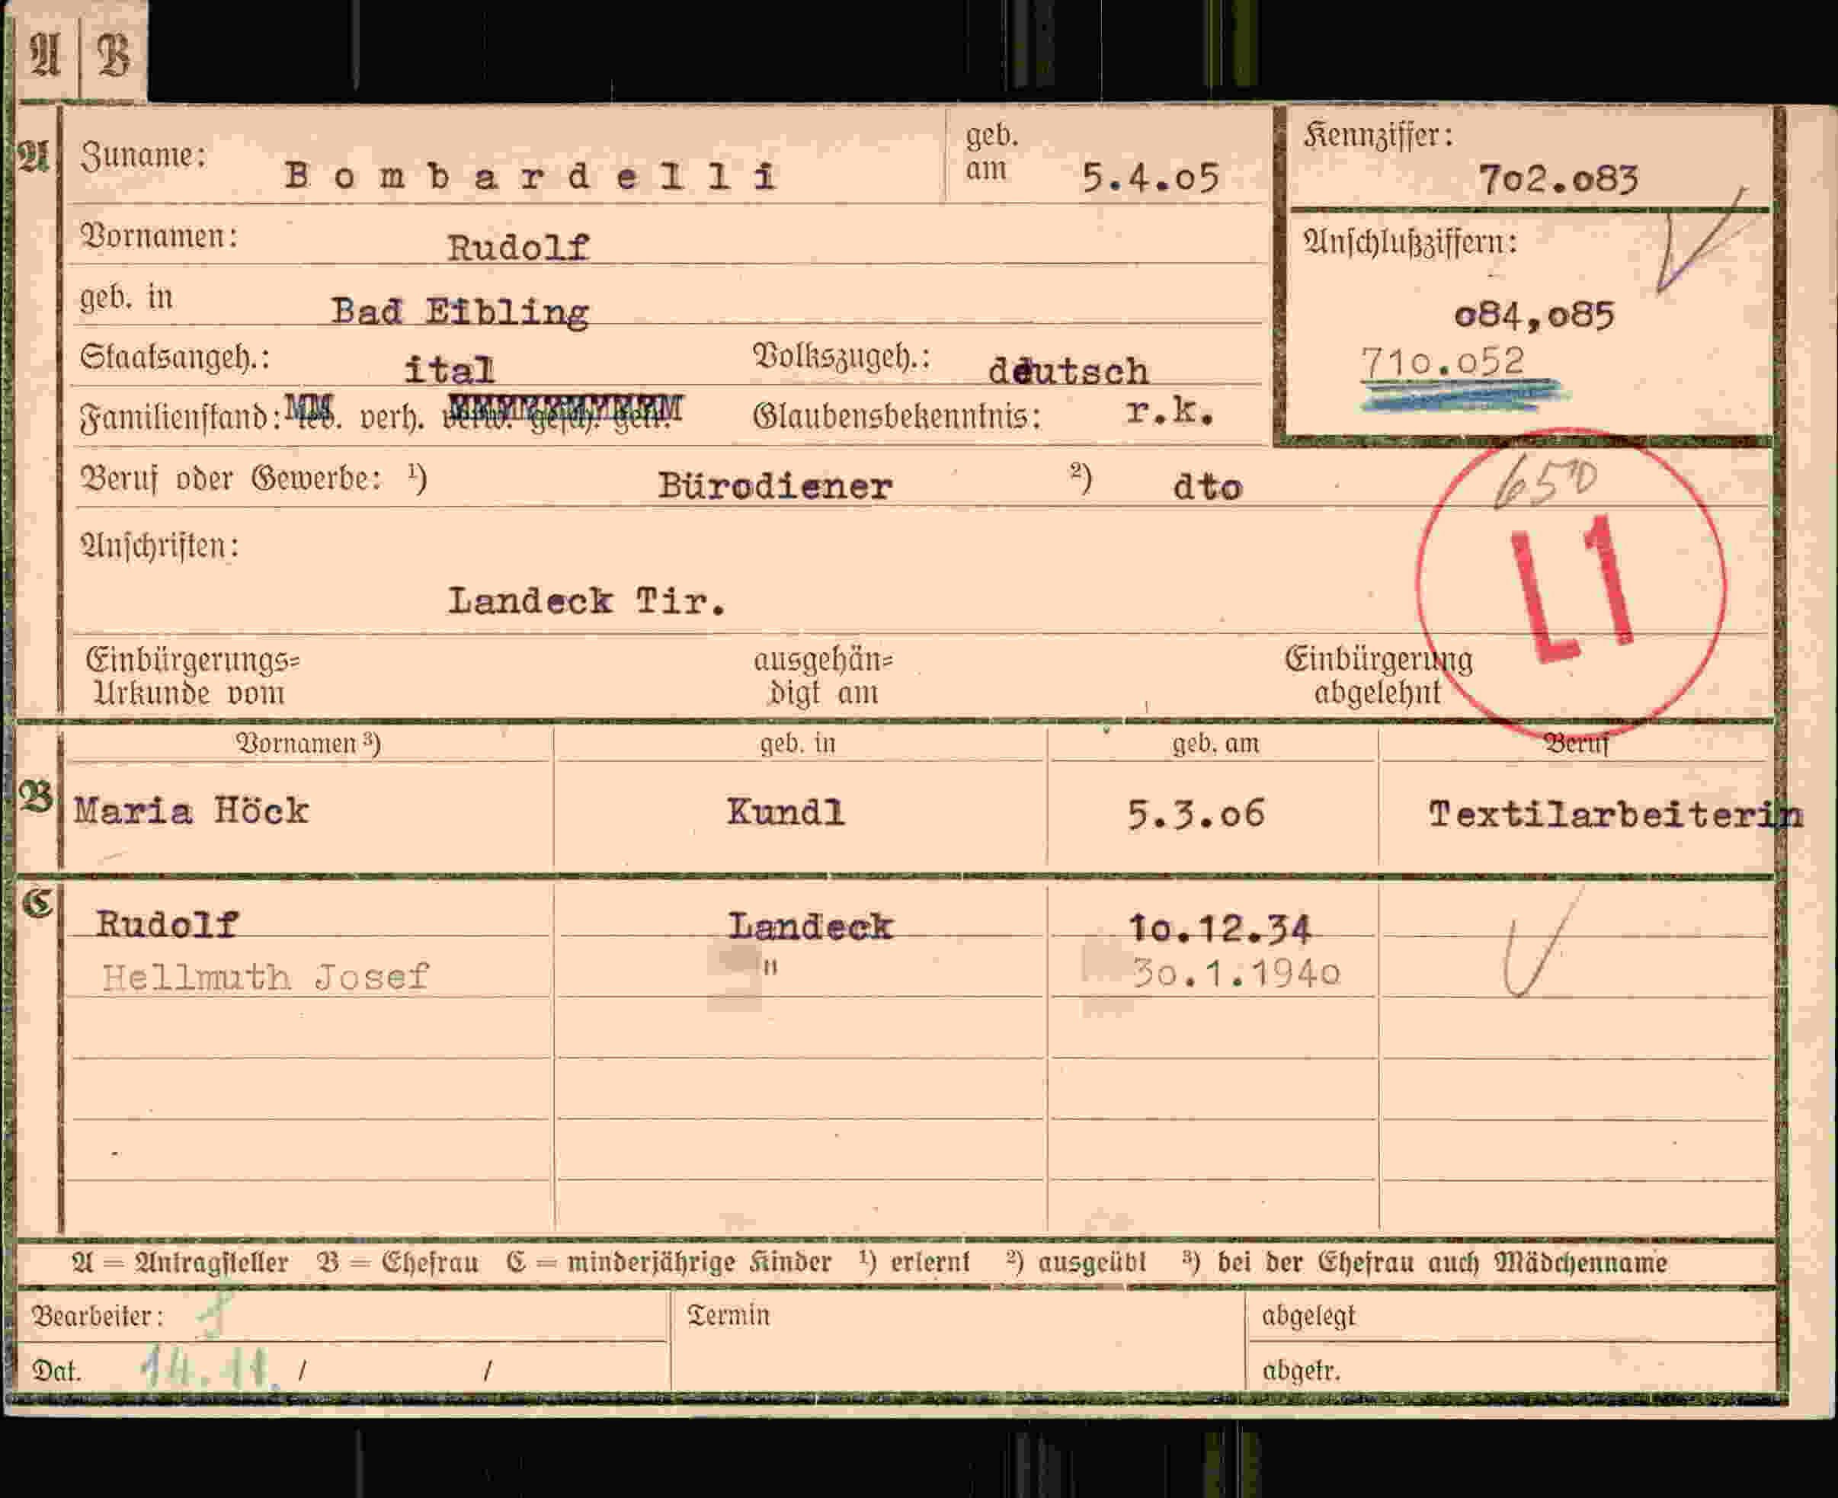Select the occupation 'Textilarbeiterin'
Image resolution: width=1838 pixels, height=1498 pixels.
pos(1615,815)
